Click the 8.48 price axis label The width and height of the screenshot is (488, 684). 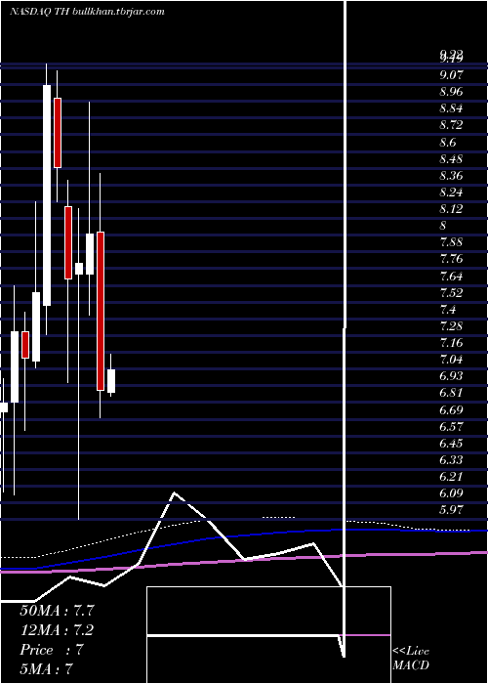point(451,159)
